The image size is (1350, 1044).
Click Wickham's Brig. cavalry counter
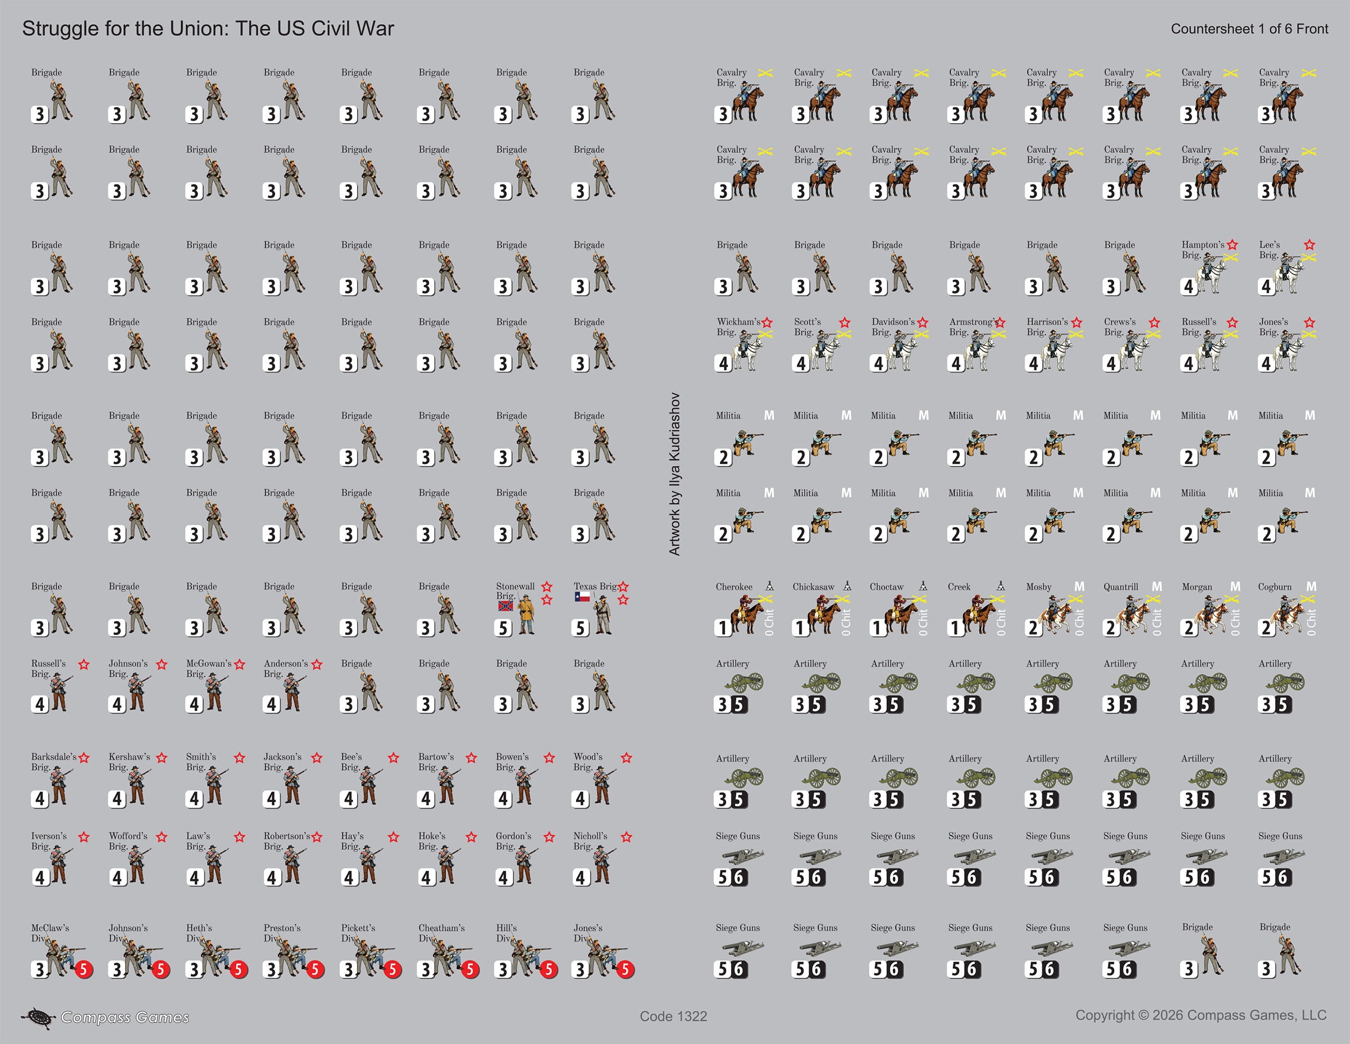(x=744, y=344)
